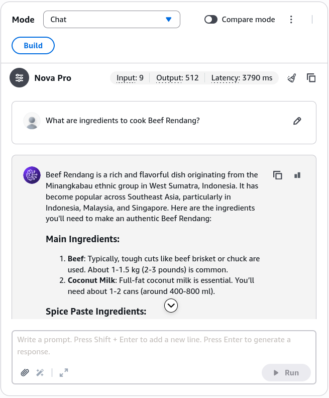This screenshot has width=329, height=398.
Task: Show Output token count details
Action: pyautogui.click(x=177, y=78)
